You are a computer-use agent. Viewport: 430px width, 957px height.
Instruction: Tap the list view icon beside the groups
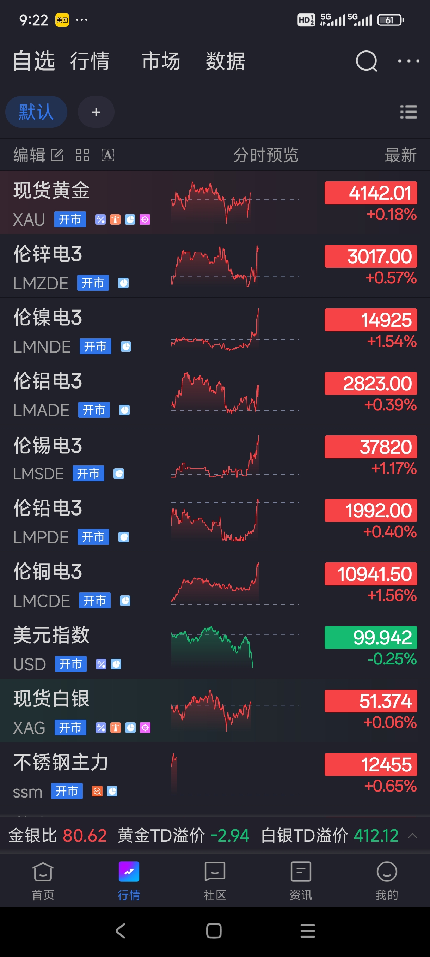408,112
